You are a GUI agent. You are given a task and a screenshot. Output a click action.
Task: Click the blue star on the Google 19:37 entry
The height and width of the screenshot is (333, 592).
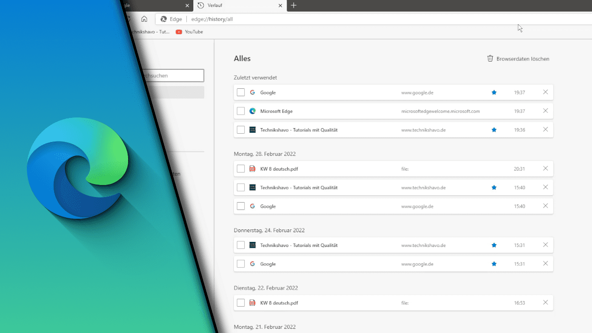tap(494, 92)
